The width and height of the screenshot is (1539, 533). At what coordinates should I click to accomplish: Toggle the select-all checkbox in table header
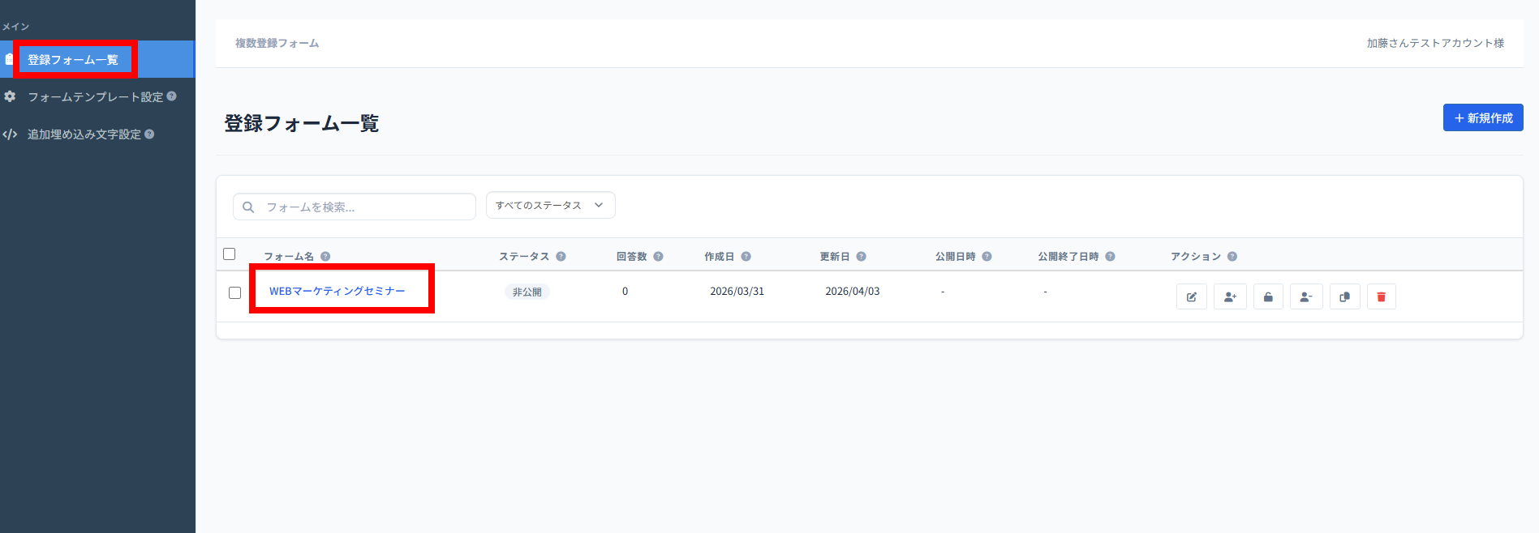(230, 254)
